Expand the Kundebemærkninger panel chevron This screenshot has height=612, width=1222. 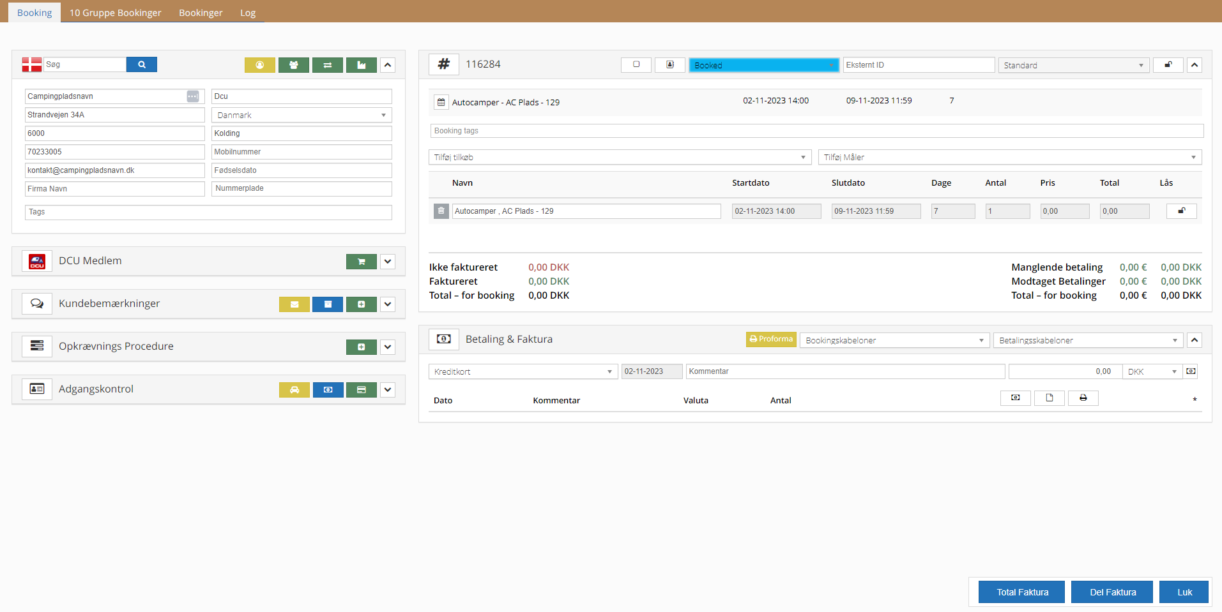click(388, 304)
